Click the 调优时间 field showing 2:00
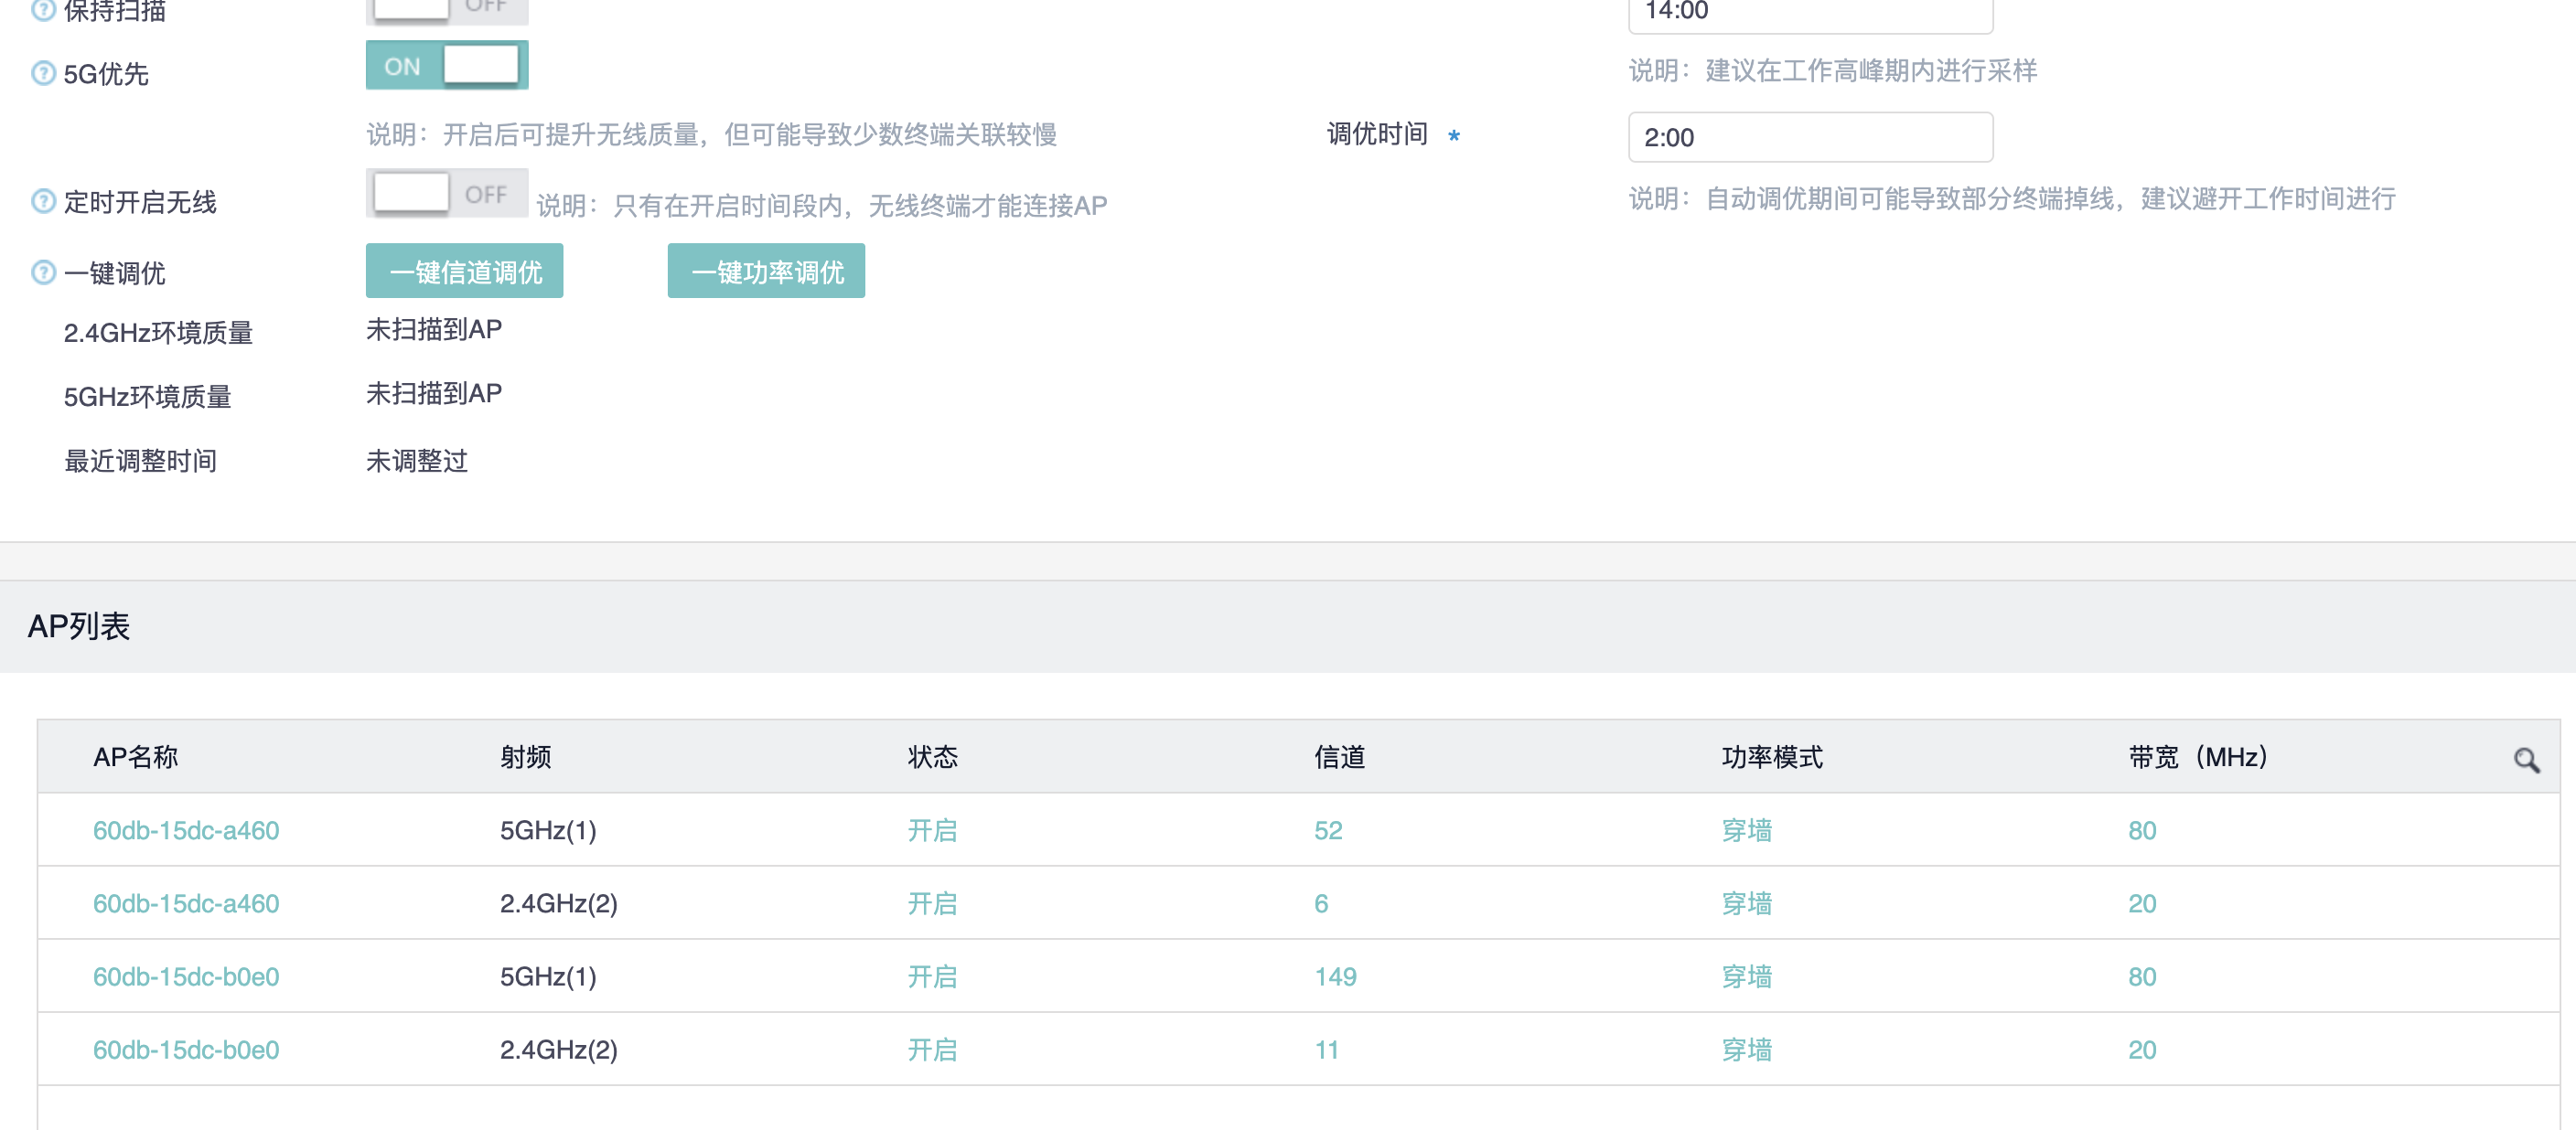The width and height of the screenshot is (2576, 1130). click(1809, 137)
